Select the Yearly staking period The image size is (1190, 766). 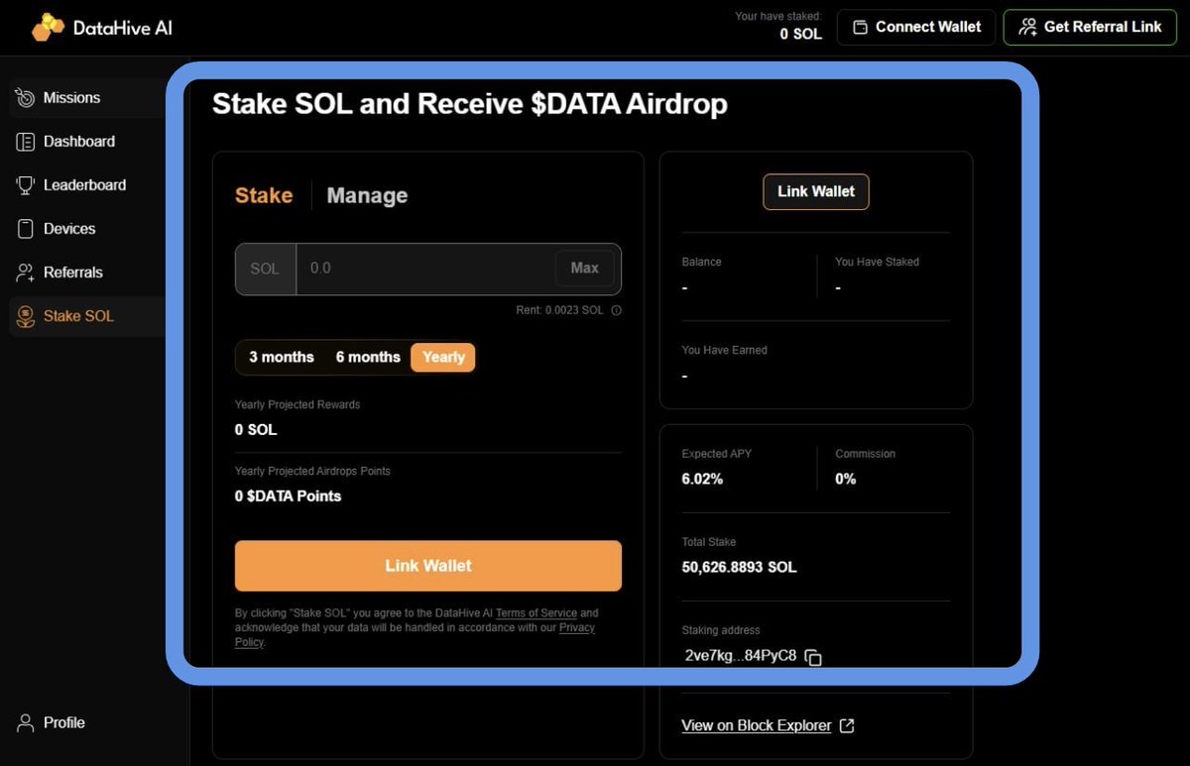pos(443,357)
